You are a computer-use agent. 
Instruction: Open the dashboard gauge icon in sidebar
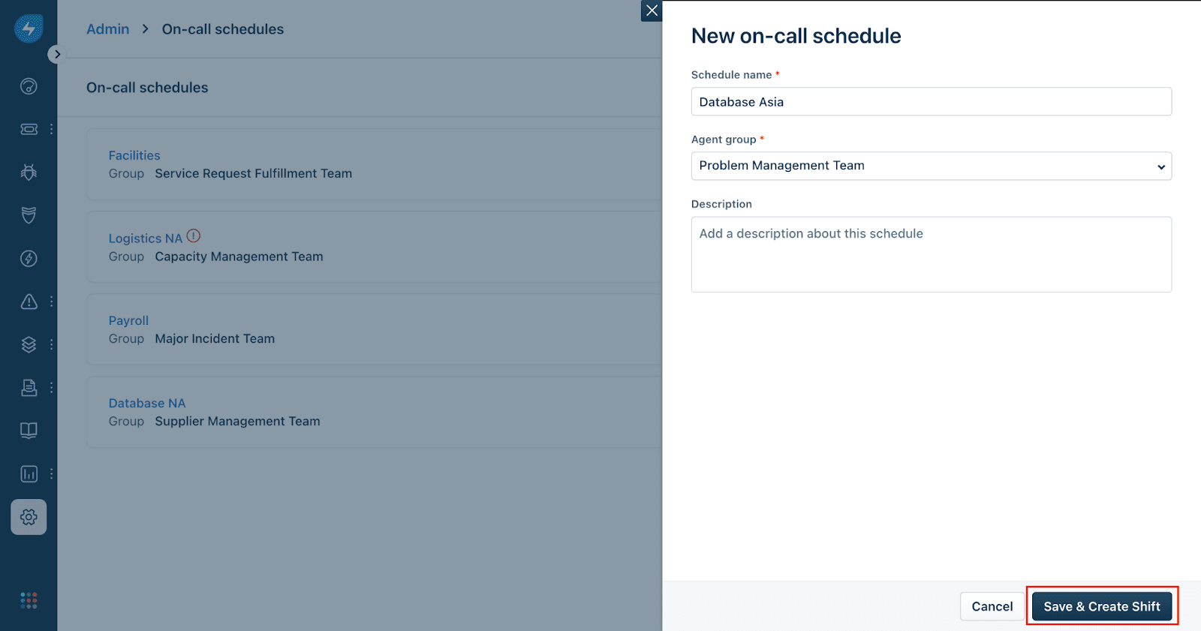tap(29, 86)
